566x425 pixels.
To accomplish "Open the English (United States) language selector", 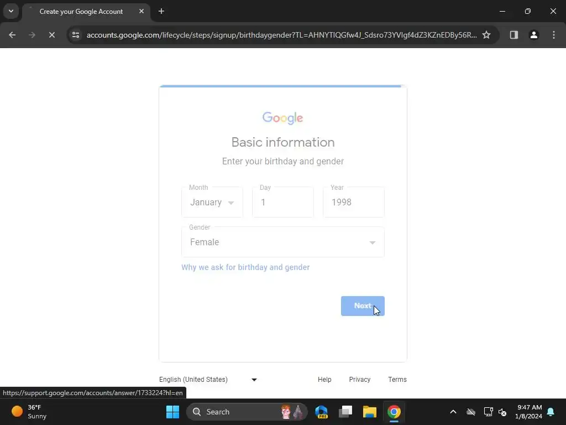I will click(x=208, y=380).
